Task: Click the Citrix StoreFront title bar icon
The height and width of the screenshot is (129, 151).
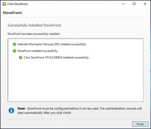Action: click(4, 4)
